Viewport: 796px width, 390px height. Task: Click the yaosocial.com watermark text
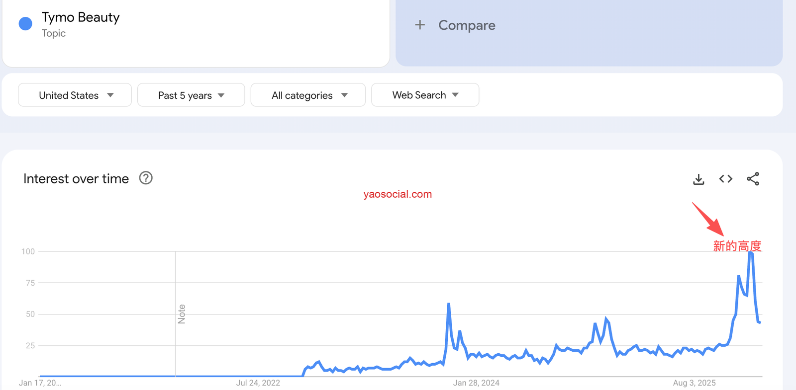click(x=398, y=194)
